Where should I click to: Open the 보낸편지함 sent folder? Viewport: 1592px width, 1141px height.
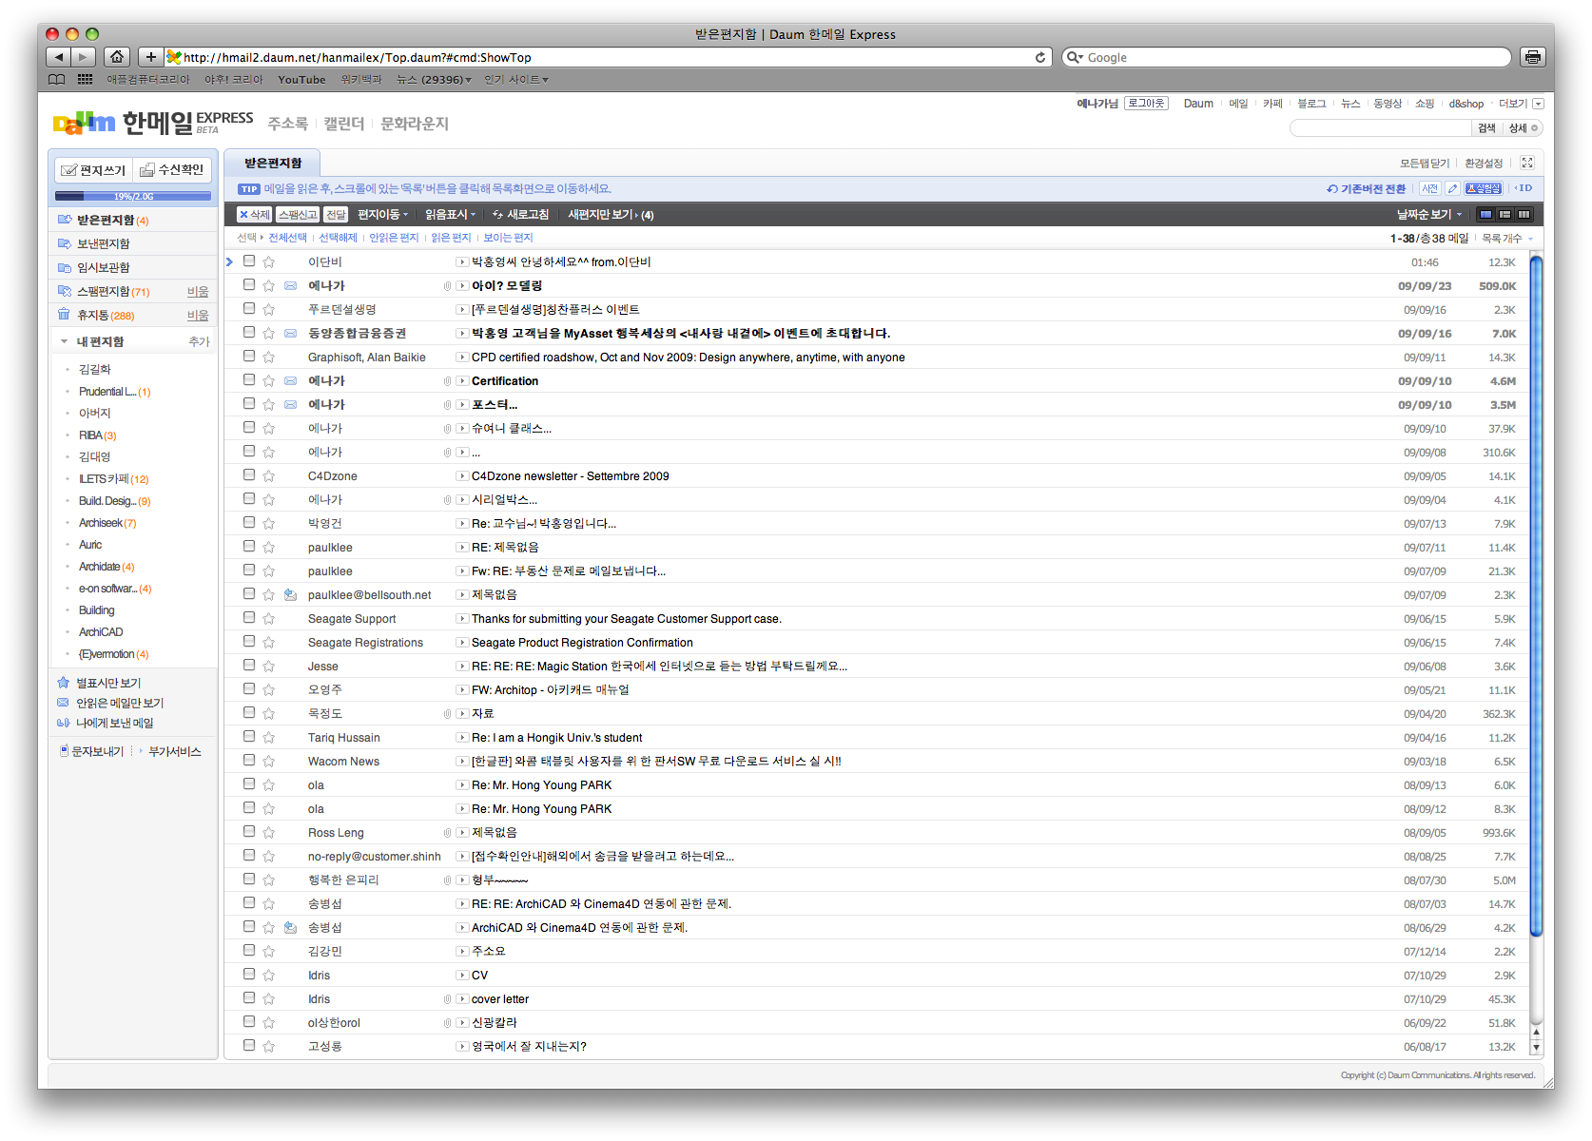[x=103, y=244]
